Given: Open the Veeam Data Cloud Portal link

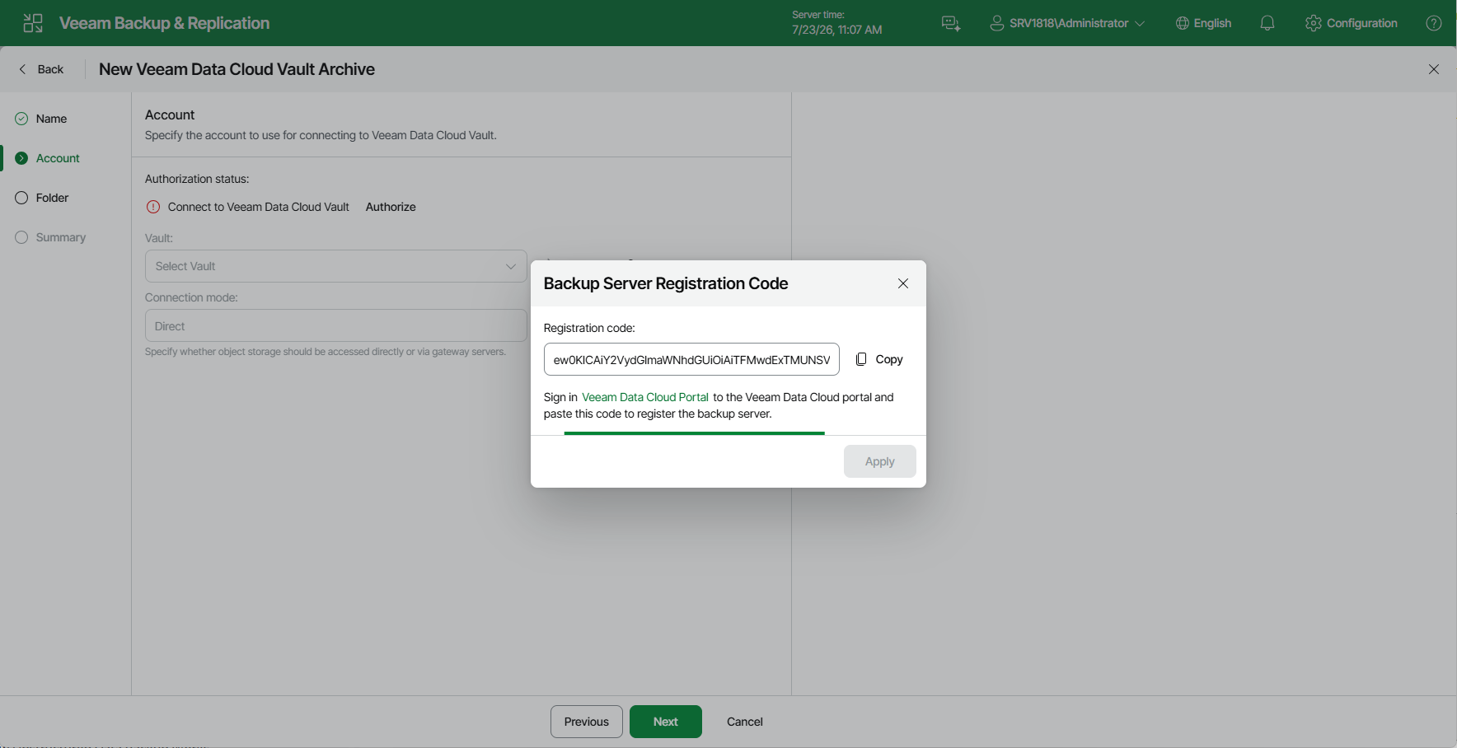Looking at the screenshot, I should click(x=645, y=397).
